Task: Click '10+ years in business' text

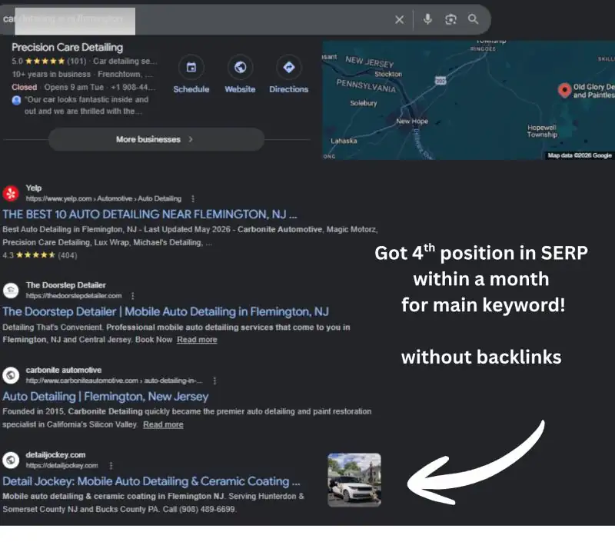Action: [x=52, y=74]
